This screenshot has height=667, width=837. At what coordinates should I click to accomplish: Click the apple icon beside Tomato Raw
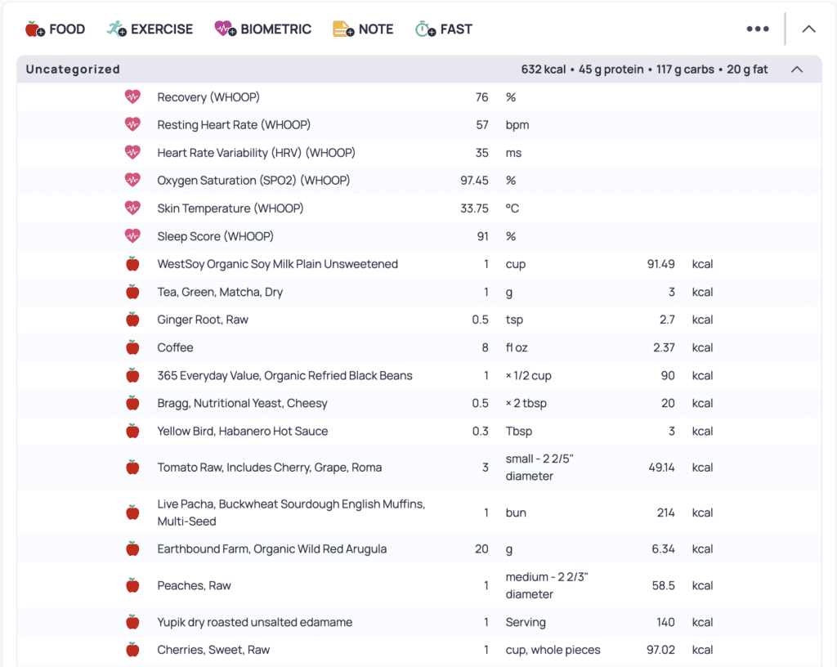click(132, 468)
